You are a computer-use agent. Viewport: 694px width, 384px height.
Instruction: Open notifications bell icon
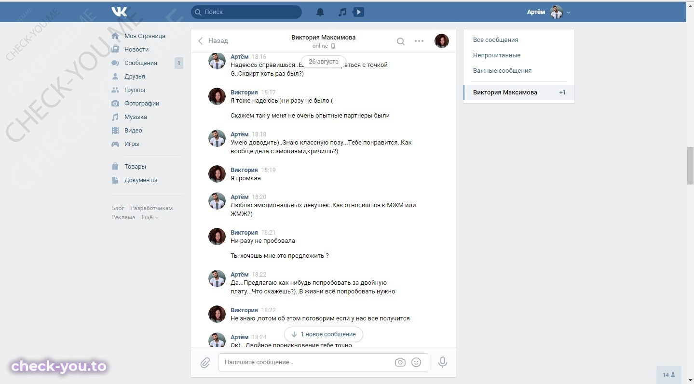[320, 12]
